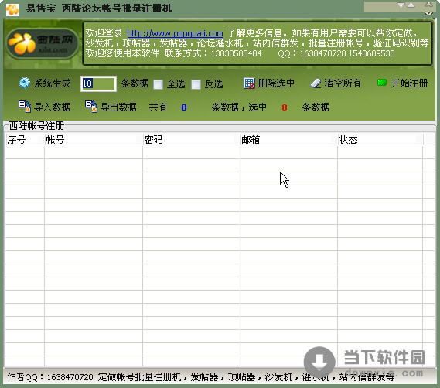Sort by the 帐号 column header
The height and width of the screenshot is (388, 440).
click(94, 139)
